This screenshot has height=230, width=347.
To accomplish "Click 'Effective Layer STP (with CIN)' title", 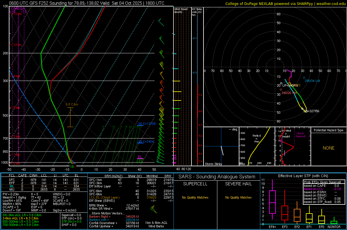I will (303, 176).
